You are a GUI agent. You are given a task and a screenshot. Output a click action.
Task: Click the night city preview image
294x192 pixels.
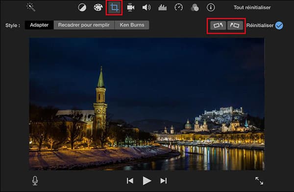click(147, 104)
